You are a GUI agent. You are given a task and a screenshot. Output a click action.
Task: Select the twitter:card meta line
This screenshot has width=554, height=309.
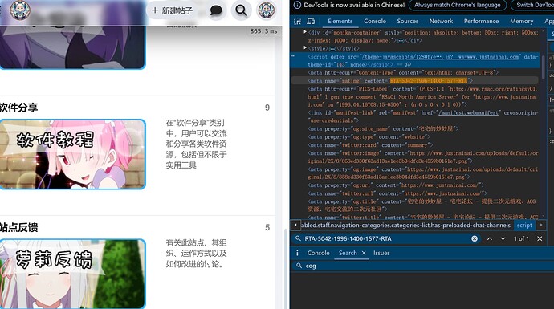[370, 145]
